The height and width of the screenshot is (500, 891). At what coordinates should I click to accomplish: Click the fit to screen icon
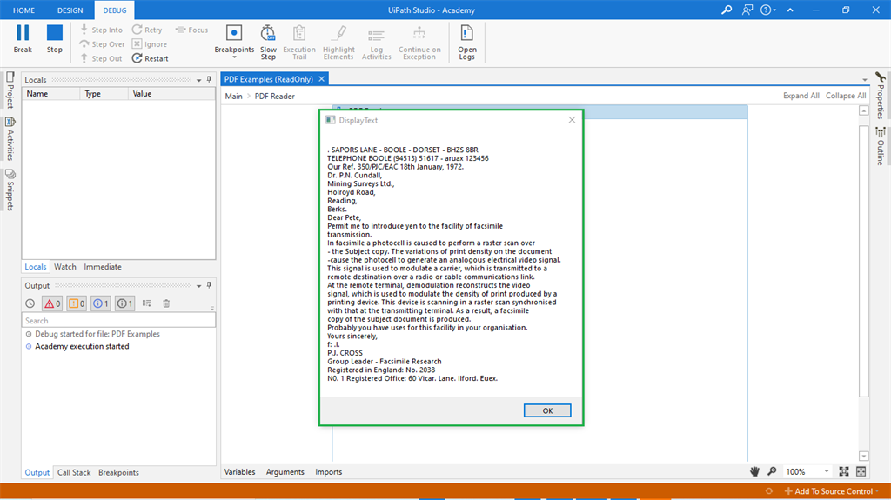pyautogui.click(x=844, y=471)
